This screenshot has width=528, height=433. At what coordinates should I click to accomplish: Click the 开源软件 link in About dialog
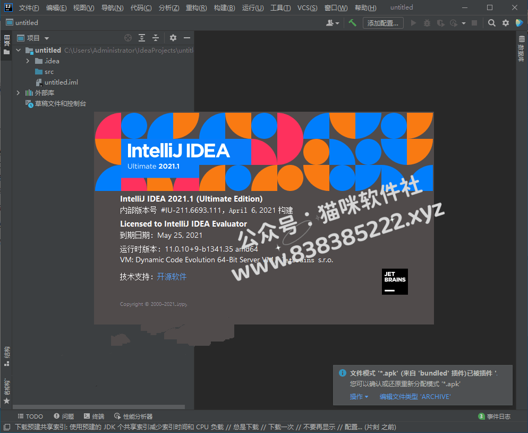[172, 277]
